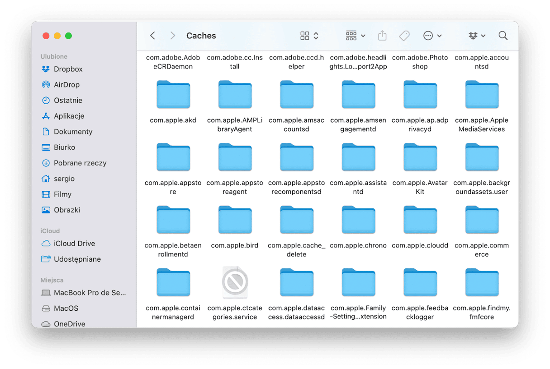
Task: Click the com.adobe.ccd.helper label
Action: 297,62
